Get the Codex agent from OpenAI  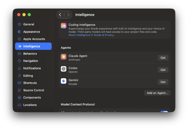point(163,70)
